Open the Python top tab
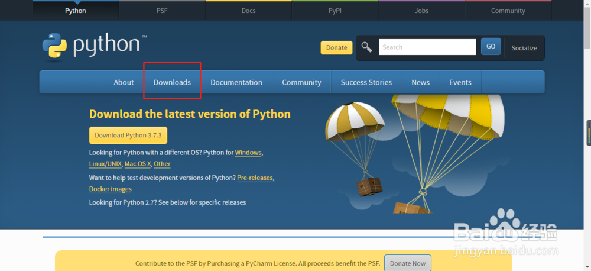 click(x=76, y=11)
